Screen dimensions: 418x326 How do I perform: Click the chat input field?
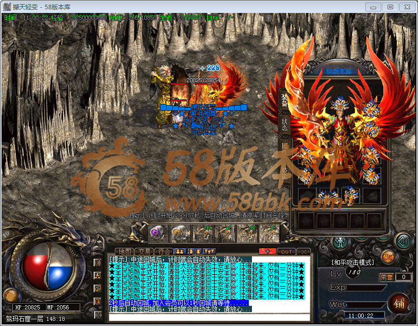click(x=209, y=318)
